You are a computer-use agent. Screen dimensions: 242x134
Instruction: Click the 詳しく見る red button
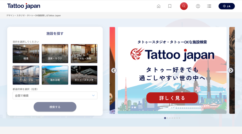172,98
